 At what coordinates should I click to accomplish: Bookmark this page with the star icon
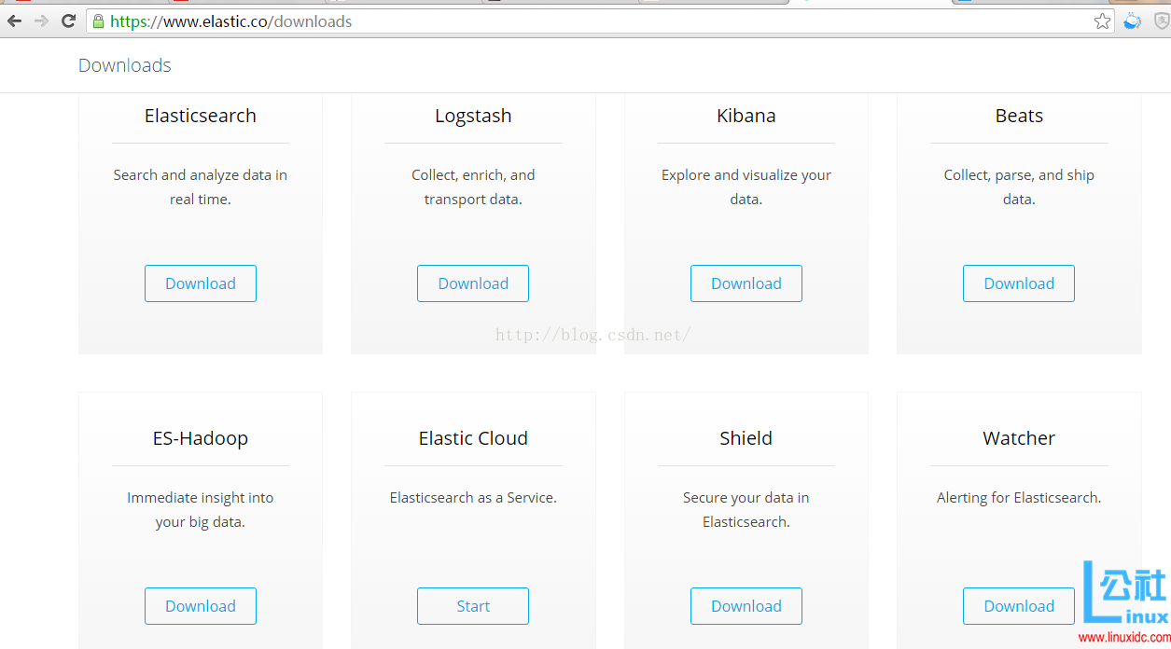(1102, 21)
